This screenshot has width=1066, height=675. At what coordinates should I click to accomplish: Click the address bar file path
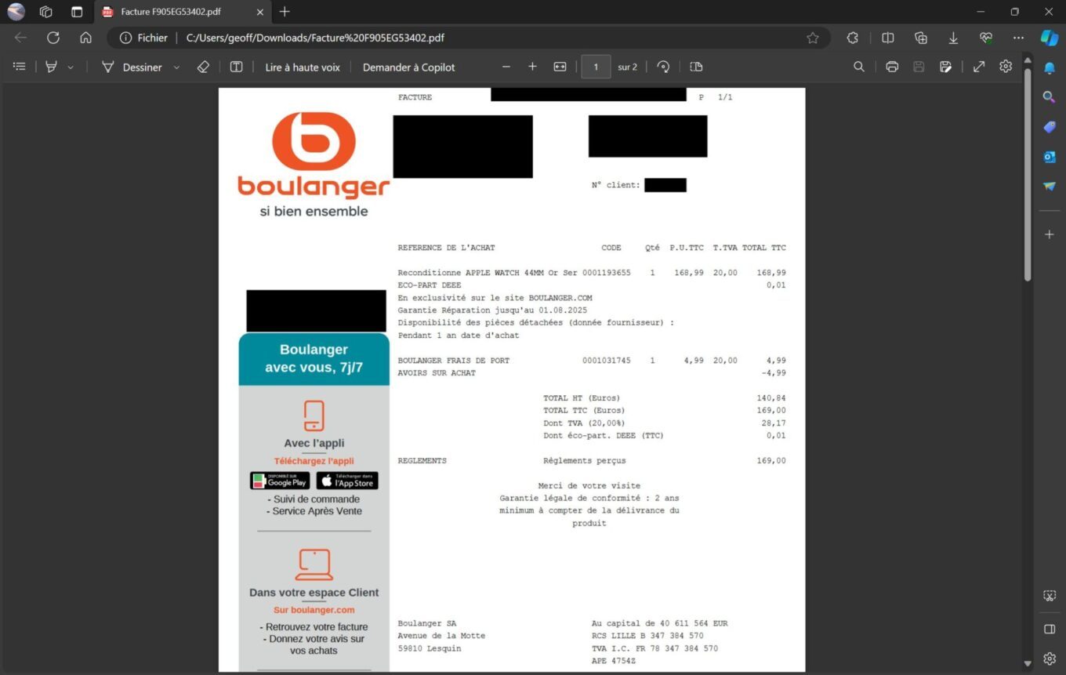coord(315,38)
